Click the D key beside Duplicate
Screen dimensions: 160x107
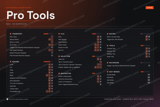[x=52, y=86]
